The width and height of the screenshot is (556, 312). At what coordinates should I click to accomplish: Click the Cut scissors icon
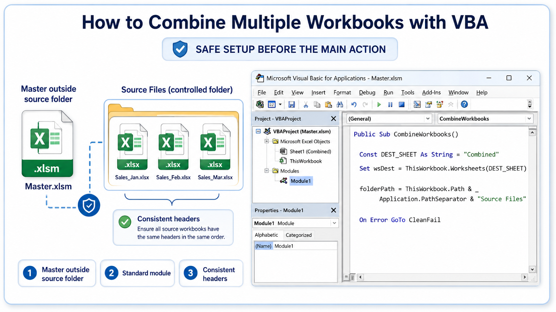(x=306, y=104)
